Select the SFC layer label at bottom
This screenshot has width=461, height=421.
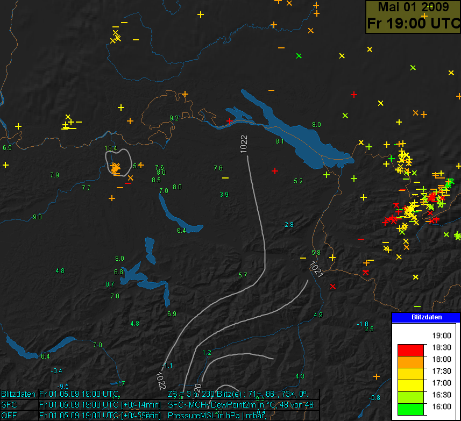9,404
